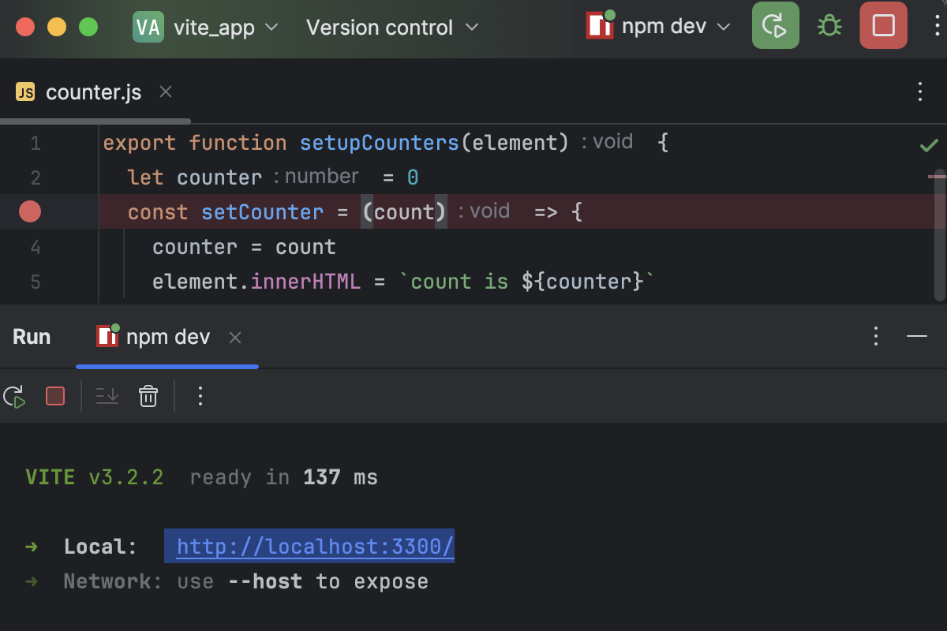Switch to the counter.js editor tab

click(93, 91)
